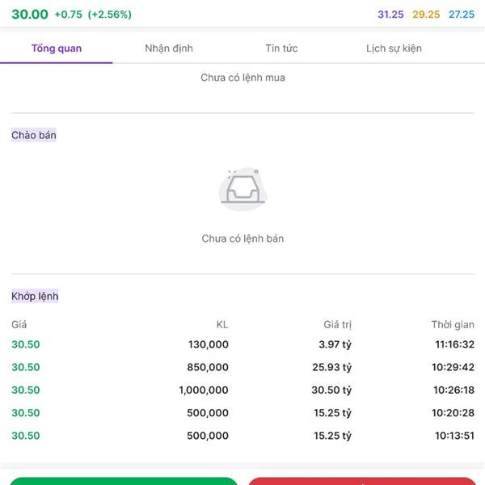Open the Lịch sự kiện tab

(394, 48)
